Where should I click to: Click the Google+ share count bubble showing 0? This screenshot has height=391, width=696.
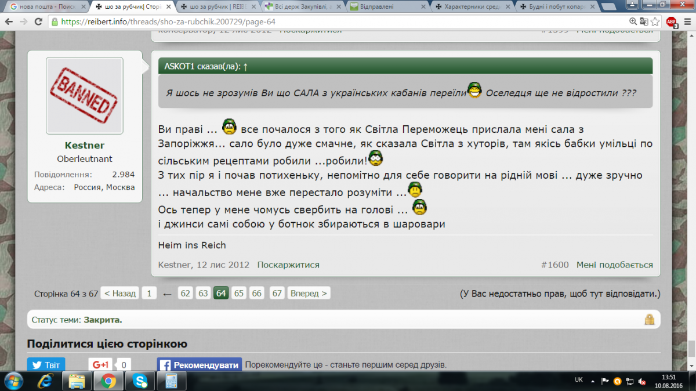(x=124, y=365)
